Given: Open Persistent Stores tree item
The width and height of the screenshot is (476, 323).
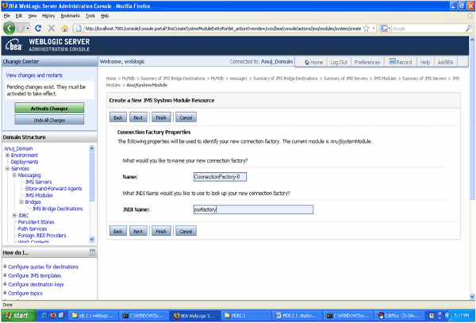Looking at the screenshot, I should pyautogui.click(x=36, y=222).
